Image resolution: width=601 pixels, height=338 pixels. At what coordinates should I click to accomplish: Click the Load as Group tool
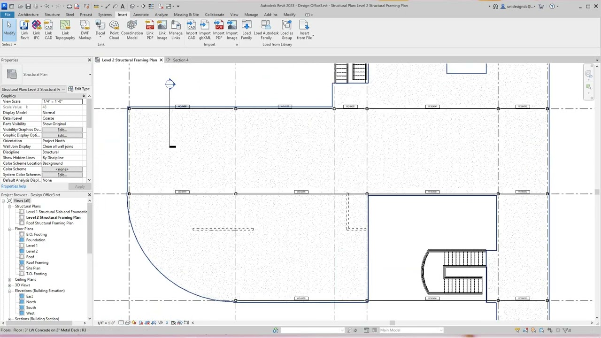pyautogui.click(x=286, y=30)
